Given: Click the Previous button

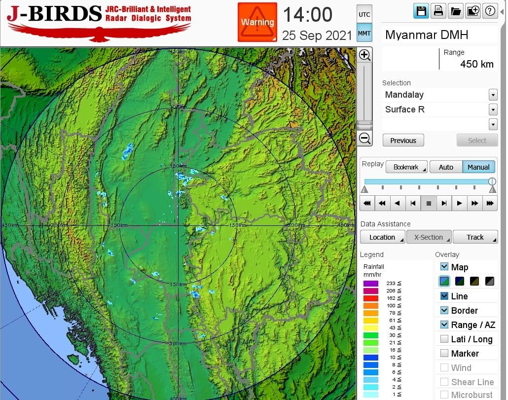Looking at the screenshot, I should (403, 141).
